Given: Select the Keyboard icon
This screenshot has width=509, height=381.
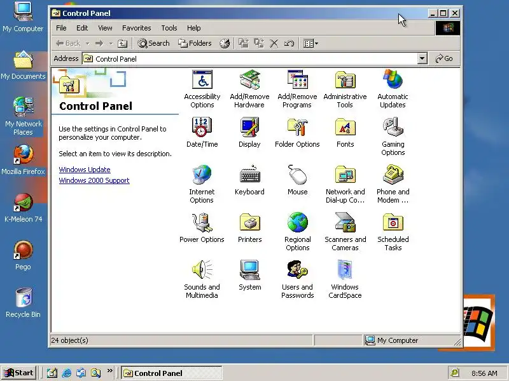Looking at the screenshot, I should (249, 180).
